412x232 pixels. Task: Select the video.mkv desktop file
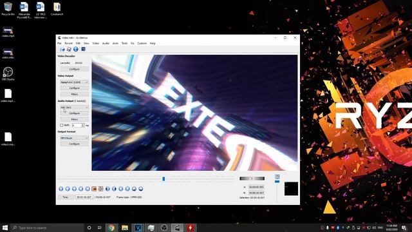click(x=8, y=53)
